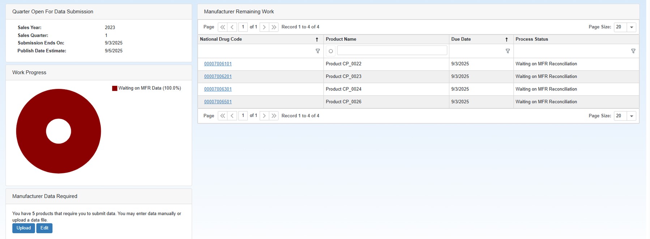Screen dimensions: 650x239
Task: Open Process Status filter icon
Action: coord(633,51)
